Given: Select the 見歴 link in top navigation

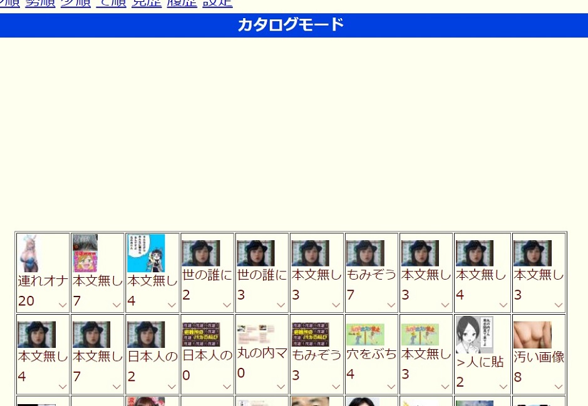Looking at the screenshot, I should [147, 3].
